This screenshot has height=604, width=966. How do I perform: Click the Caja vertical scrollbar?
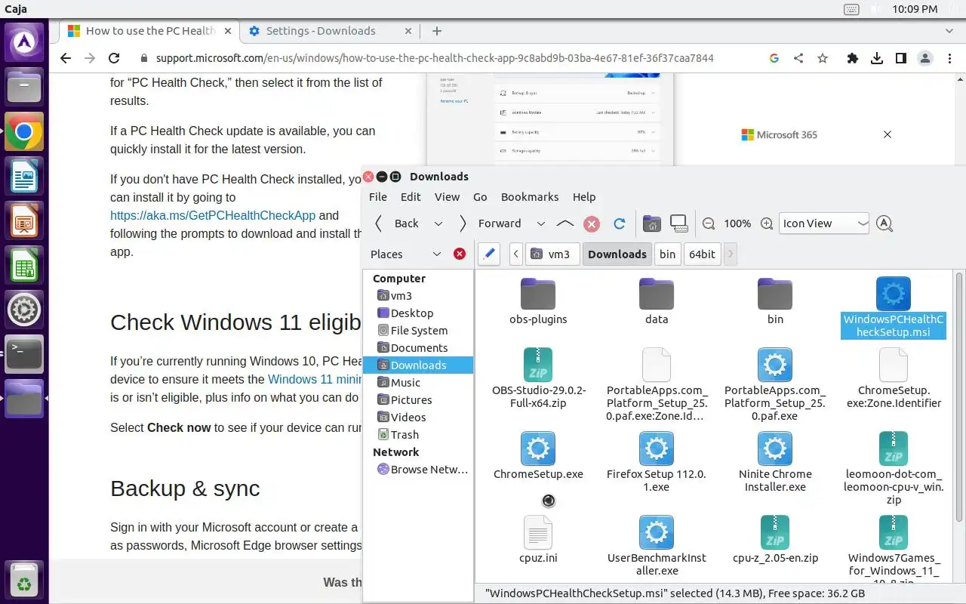pyautogui.click(x=959, y=396)
